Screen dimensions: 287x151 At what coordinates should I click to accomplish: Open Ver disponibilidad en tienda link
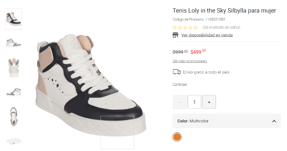pyautogui.click(x=207, y=35)
